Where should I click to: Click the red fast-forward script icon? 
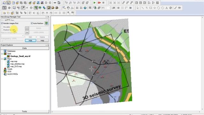click(99, 3)
